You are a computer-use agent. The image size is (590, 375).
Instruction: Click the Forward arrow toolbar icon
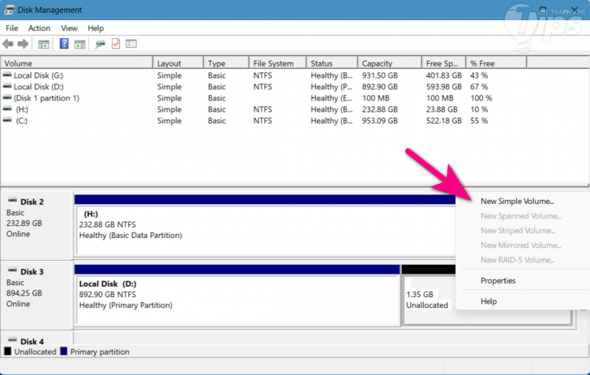pyautogui.click(x=23, y=44)
